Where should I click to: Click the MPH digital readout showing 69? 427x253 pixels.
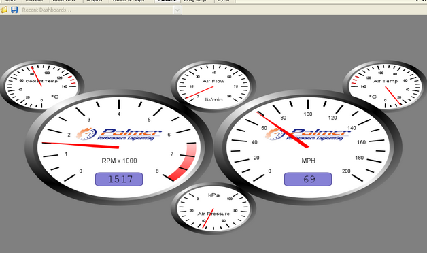308,179
